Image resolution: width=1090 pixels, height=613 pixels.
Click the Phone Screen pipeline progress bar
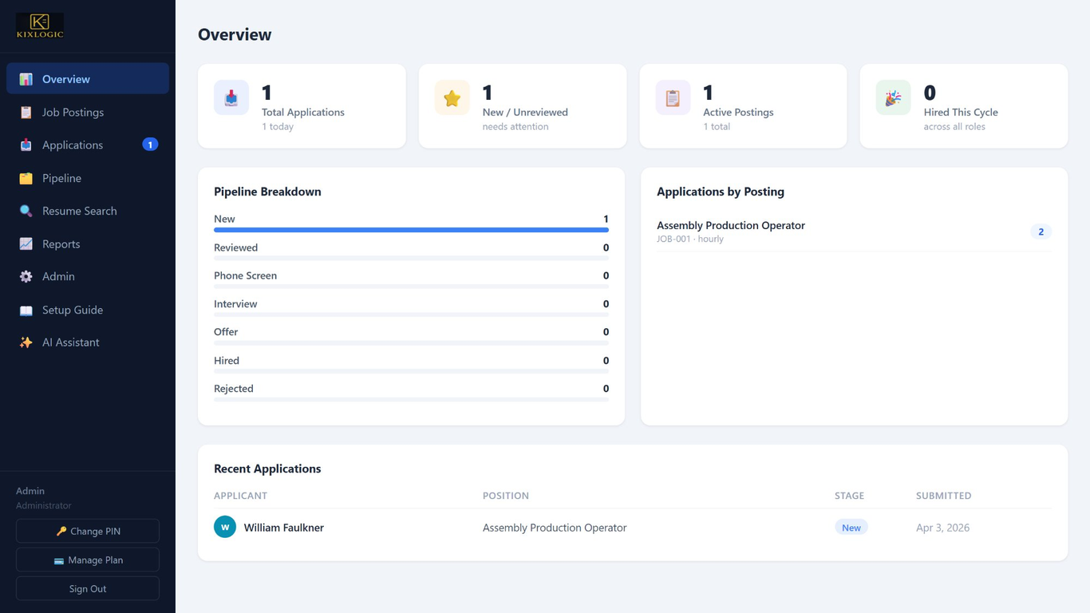(411, 287)
